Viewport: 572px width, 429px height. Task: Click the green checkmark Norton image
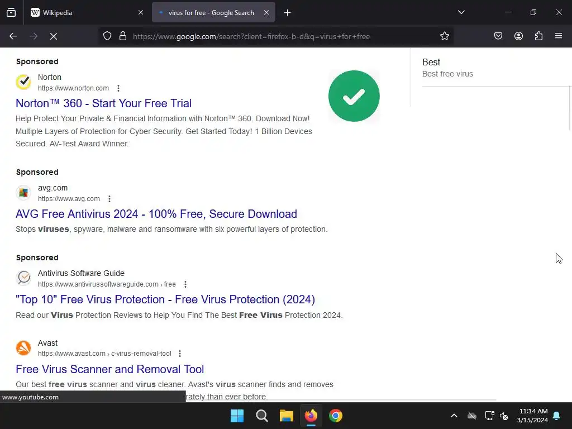click(354, 96)
